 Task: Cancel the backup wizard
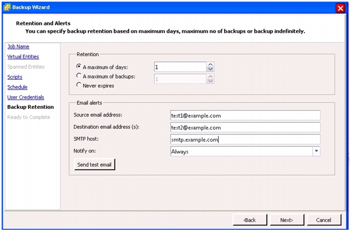pyautogui.click(x=324, y=220)
